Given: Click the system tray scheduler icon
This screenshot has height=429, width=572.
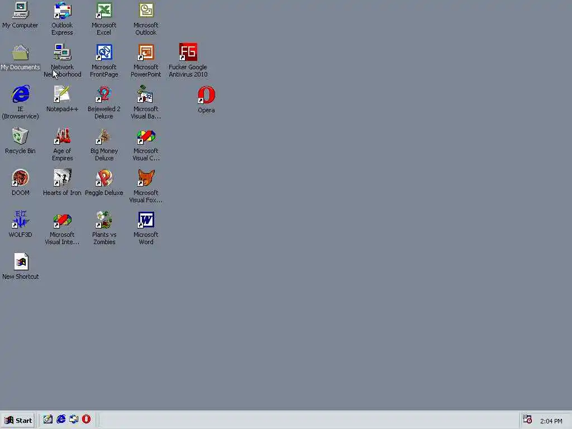Looking at the screenshot, I should (x=527, y=419).
